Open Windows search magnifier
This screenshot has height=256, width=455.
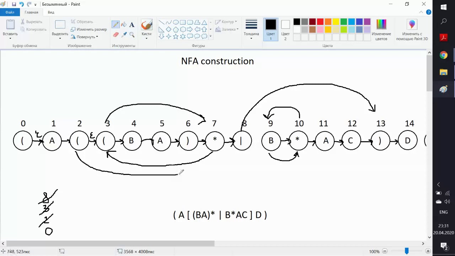[444, 22]
